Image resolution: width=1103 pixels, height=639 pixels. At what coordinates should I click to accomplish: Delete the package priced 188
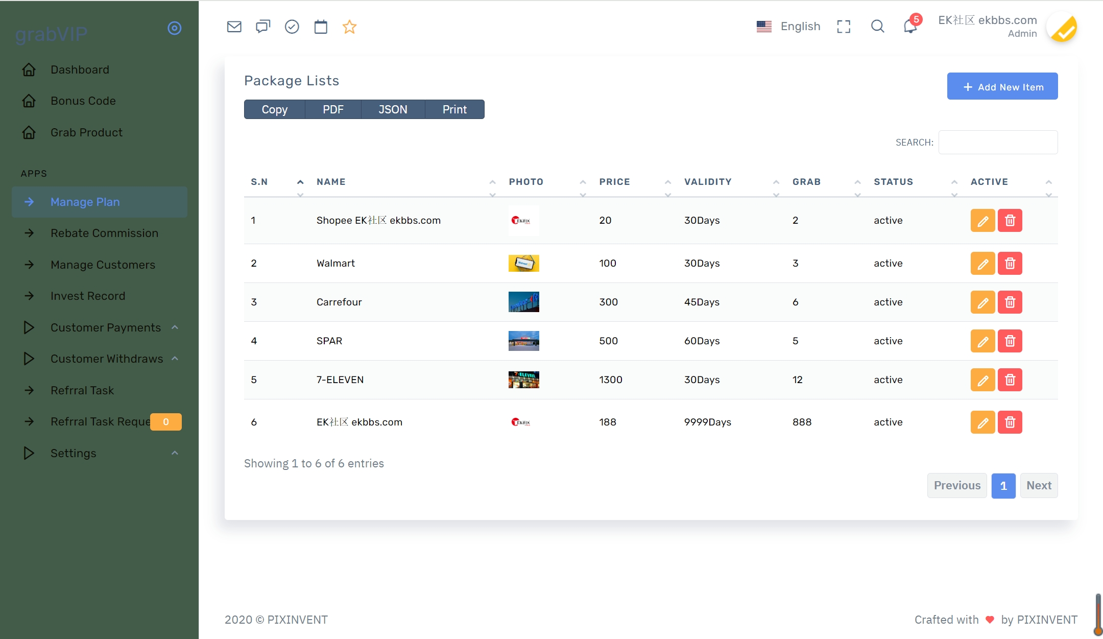pos(1010,422)
